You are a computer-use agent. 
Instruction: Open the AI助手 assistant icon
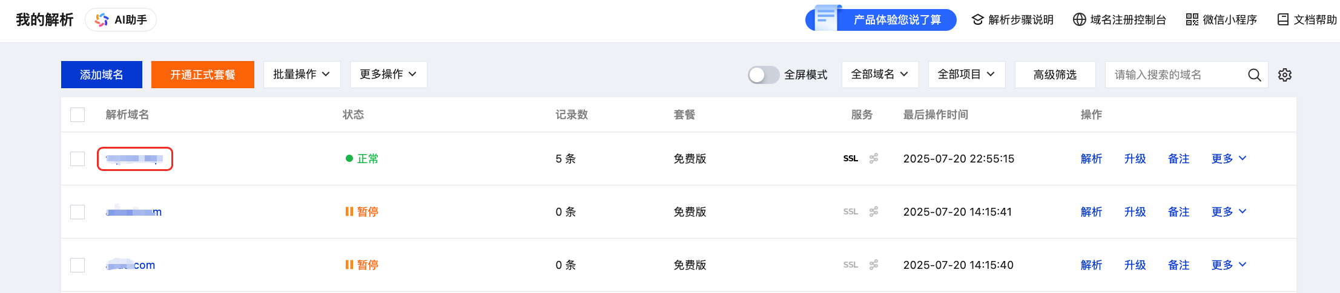(102, 20)
